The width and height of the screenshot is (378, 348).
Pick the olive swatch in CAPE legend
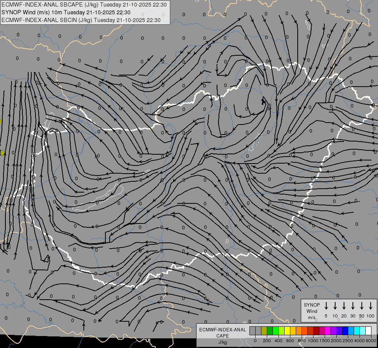[264, 331]
